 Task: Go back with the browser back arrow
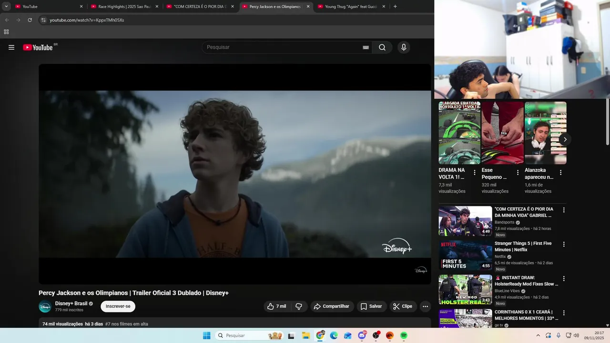pos(7,20)
